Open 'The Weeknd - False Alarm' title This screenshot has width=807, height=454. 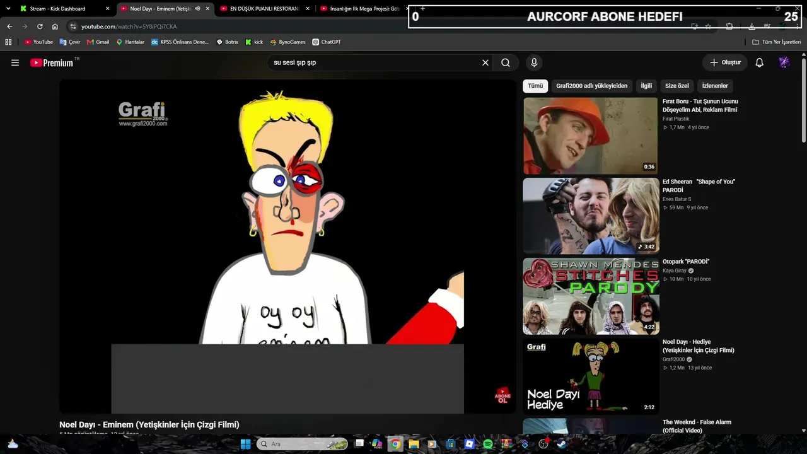[x=697, y=426]
